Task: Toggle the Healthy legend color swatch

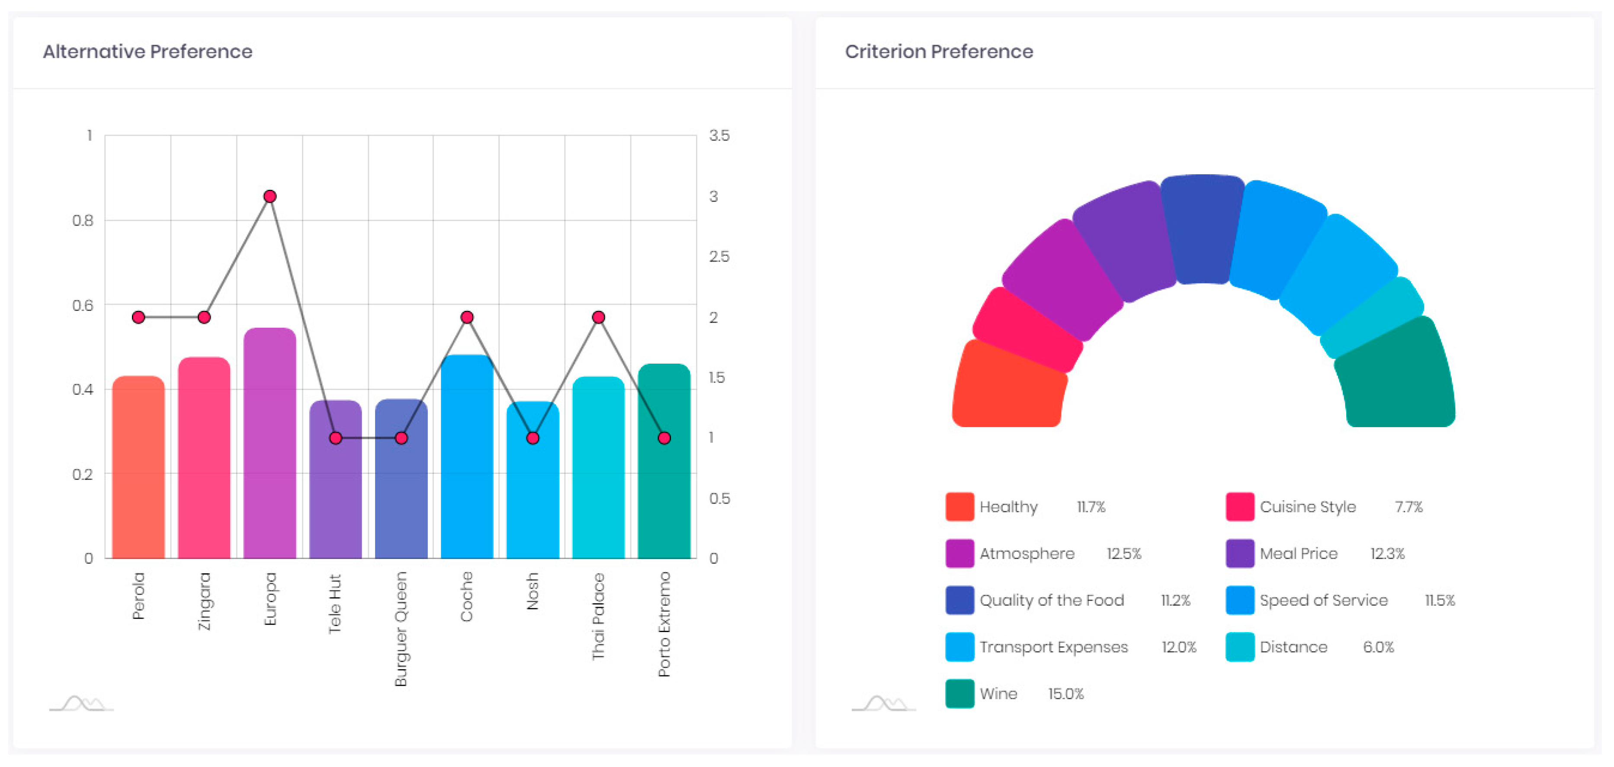Action: [x=959, y=507]
